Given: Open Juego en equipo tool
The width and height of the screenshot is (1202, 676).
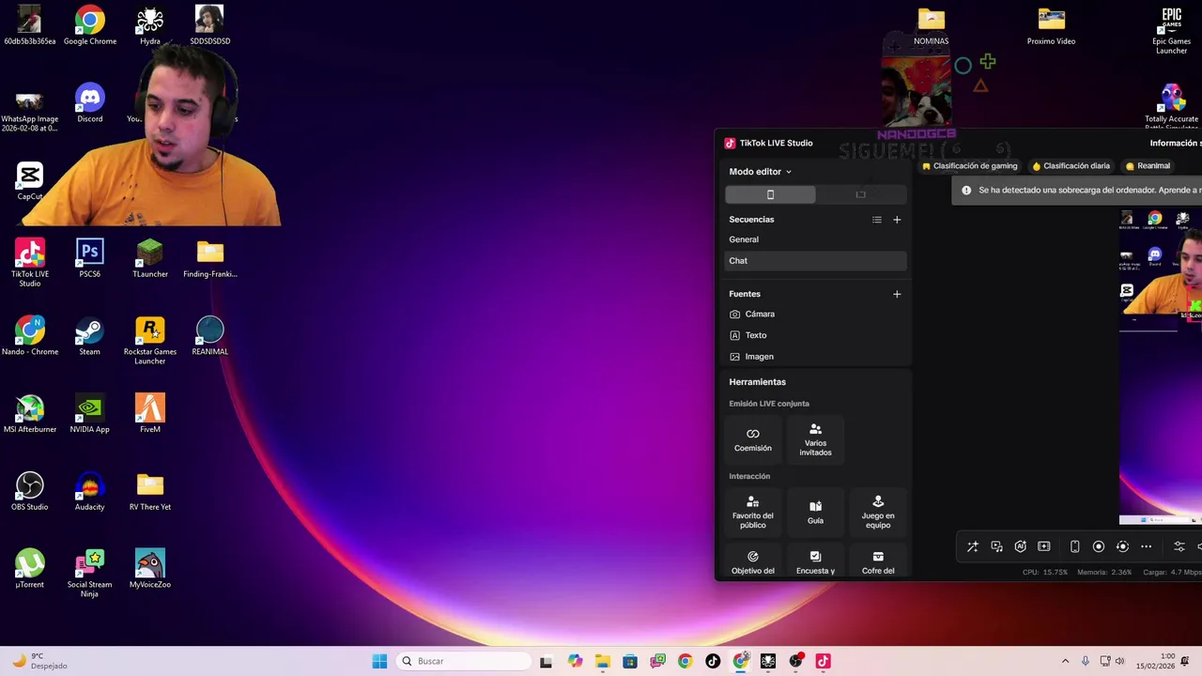Looking at the screenshot, I should click(878, 513).
